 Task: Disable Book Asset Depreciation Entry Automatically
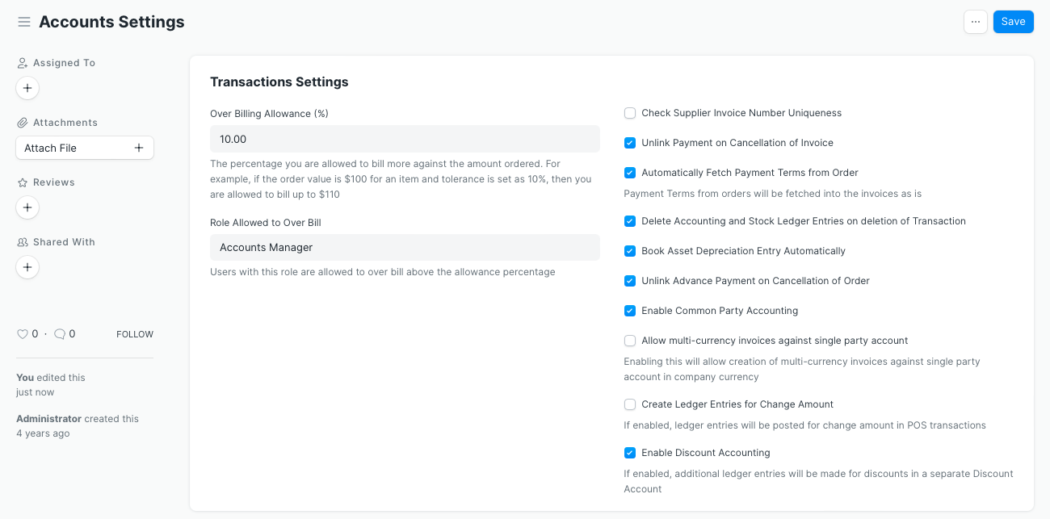tap(630, 251)
